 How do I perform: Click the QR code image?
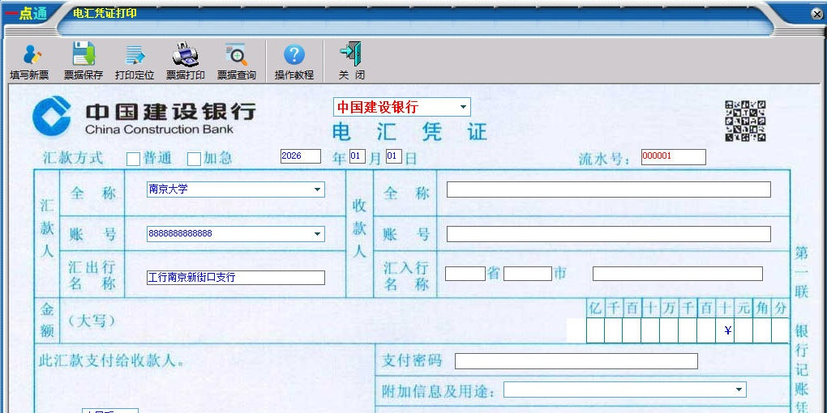[745, 121]
